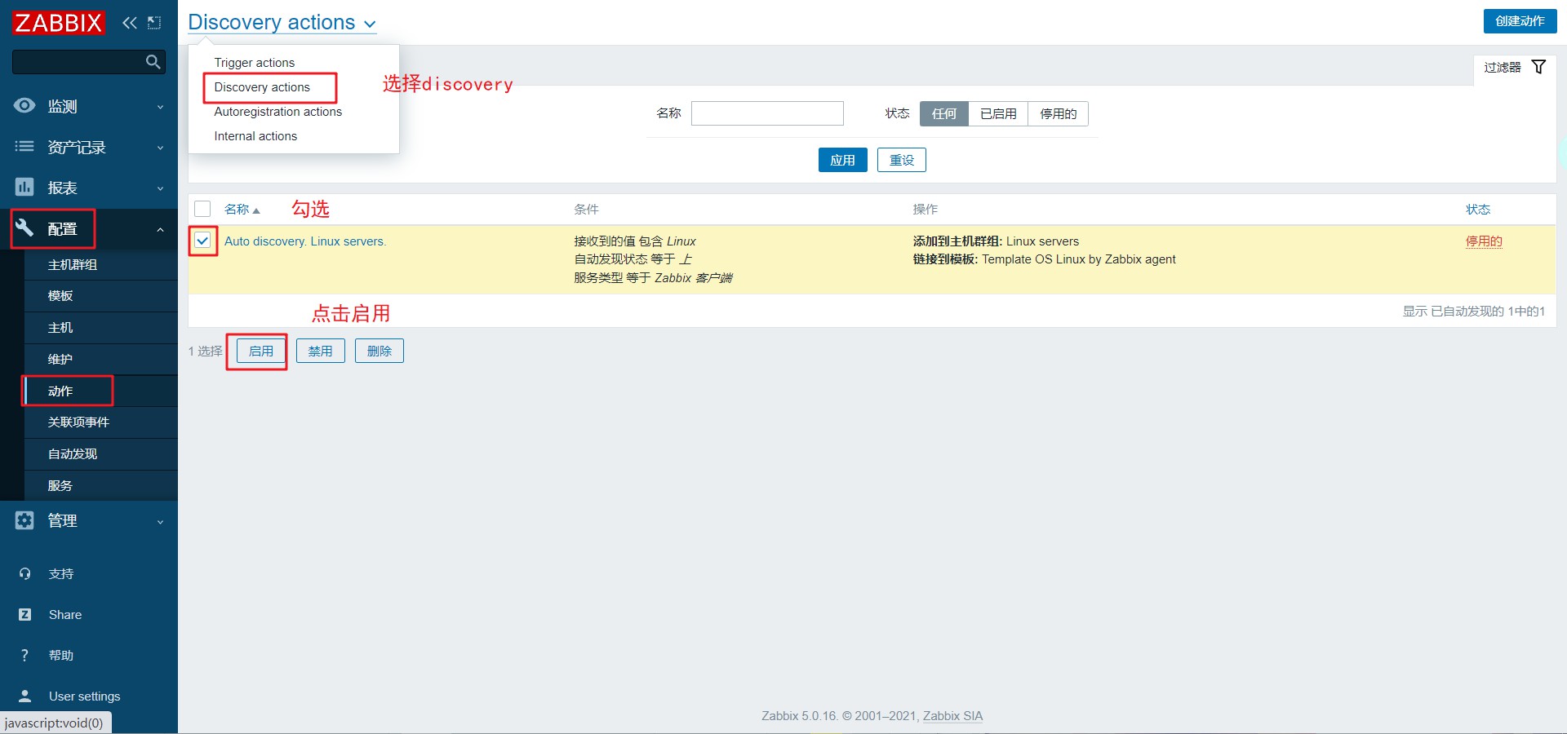The width and height of the screenshot is (1567, 734).
Task: Click the 报表 bar chart icon
Action: [x=24, y=188]
